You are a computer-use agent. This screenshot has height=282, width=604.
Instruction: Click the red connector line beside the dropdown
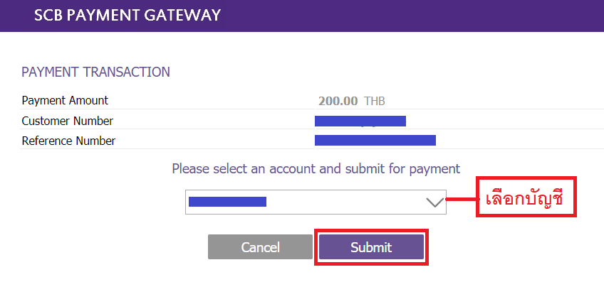pos(462,199)
